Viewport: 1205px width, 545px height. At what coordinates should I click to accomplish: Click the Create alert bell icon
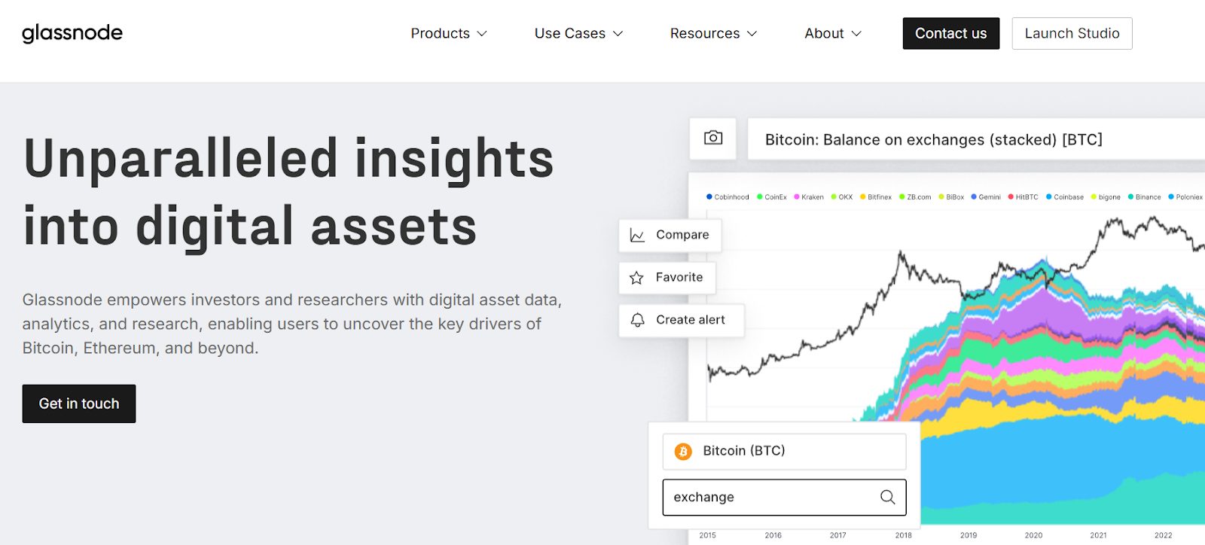[637, 320]
